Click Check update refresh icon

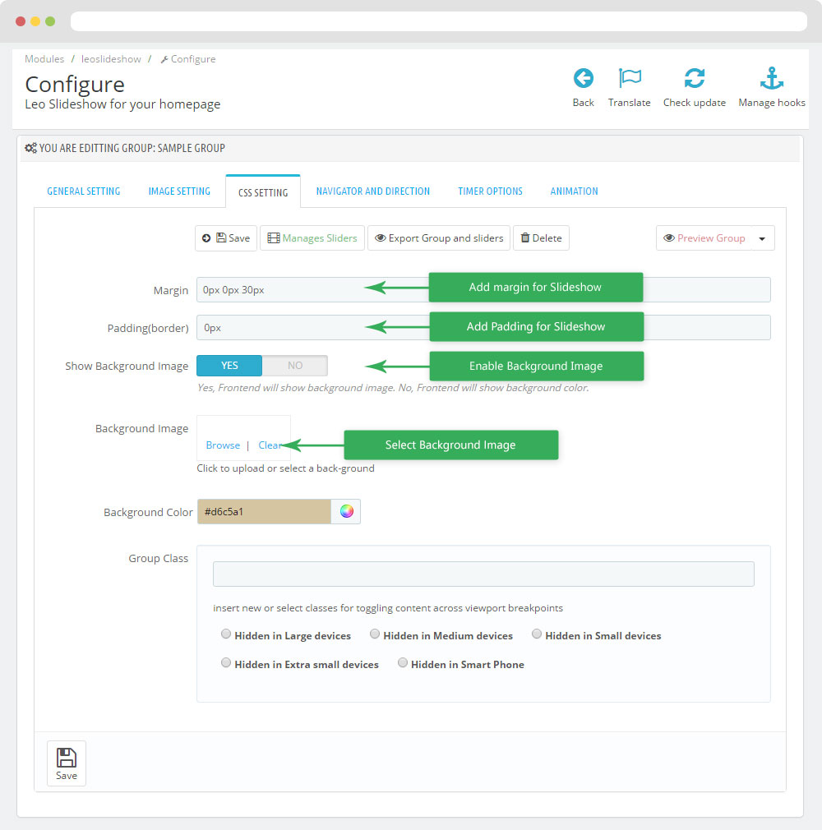[x=695, y=78]
